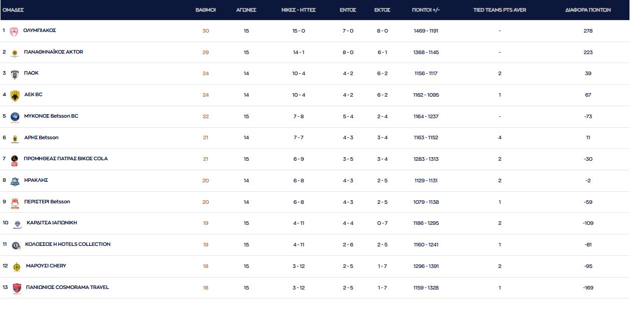The width and height of the screenshot is (633, 309).
Task: Click the ΠΡΟΜΗΘΕΑΣ ΠΑΤΡΑΣ team logo
Action: pyautogui.click(x=15, y=160)
